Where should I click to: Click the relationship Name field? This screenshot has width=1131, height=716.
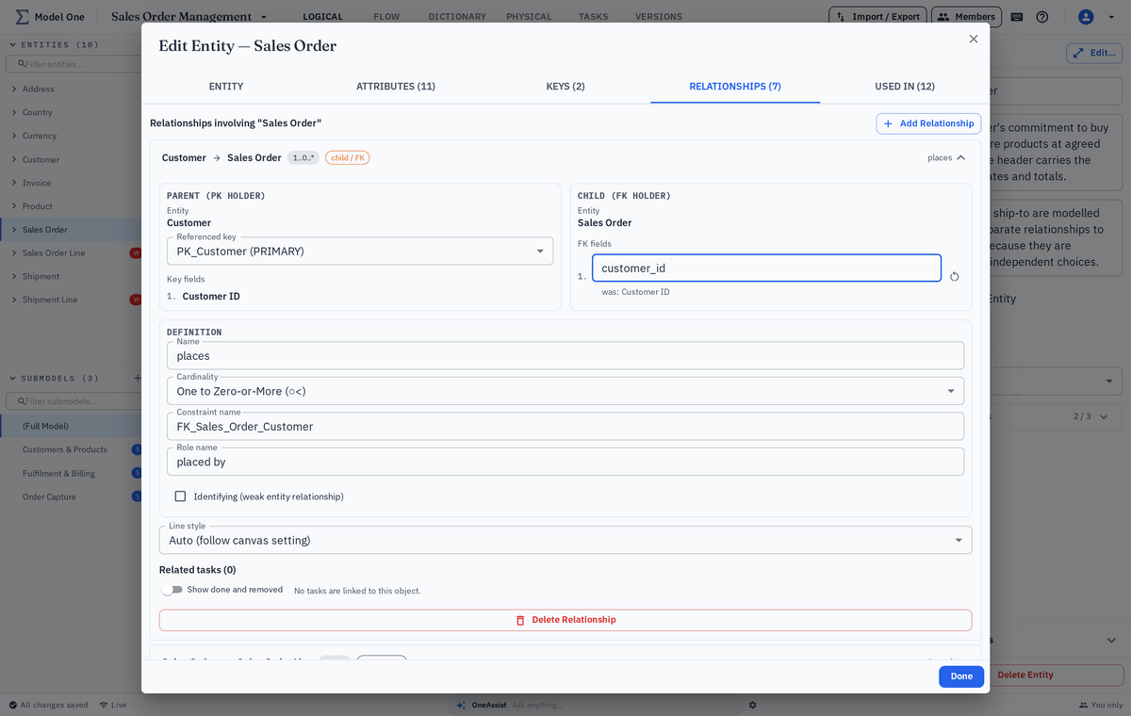[x=565, y=356]
